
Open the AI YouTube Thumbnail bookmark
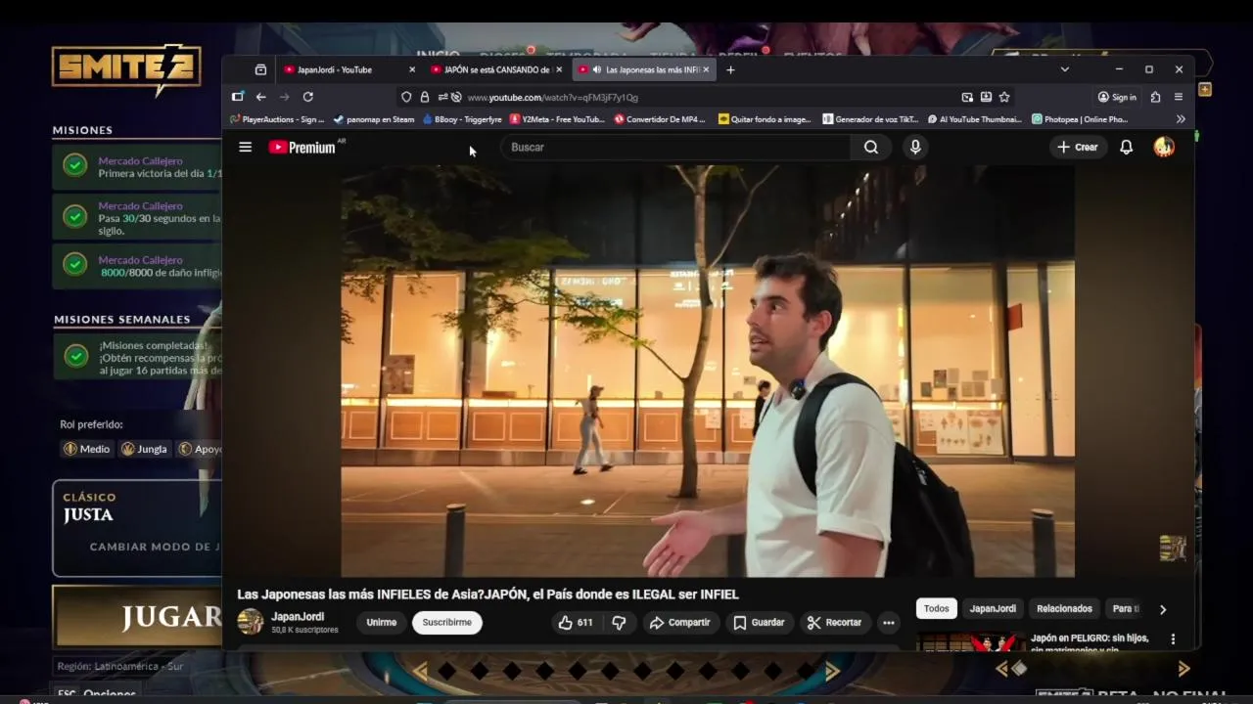click(x=975, y=119)
